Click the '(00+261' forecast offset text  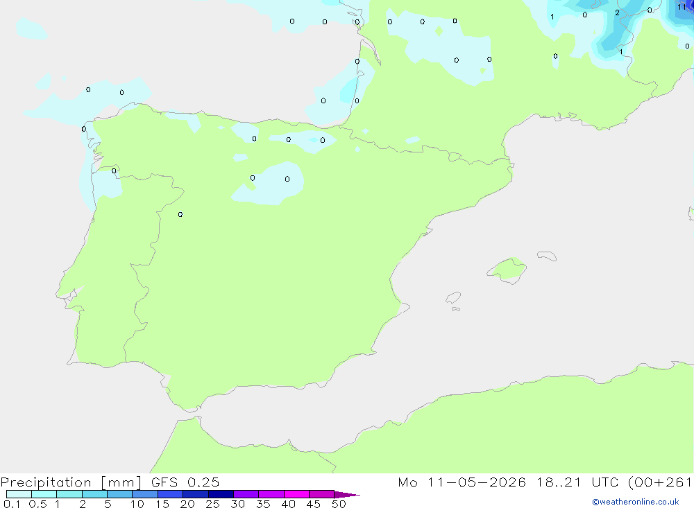pyautogui.click(x=661, y=482)
